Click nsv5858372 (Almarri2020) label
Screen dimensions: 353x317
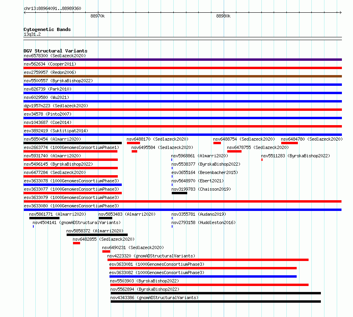click(95, 231)
